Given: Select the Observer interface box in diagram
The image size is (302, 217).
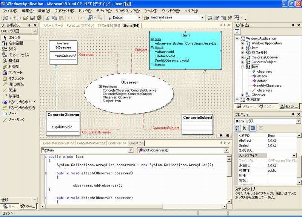Looking at the screenshot, I should point(63,52).
